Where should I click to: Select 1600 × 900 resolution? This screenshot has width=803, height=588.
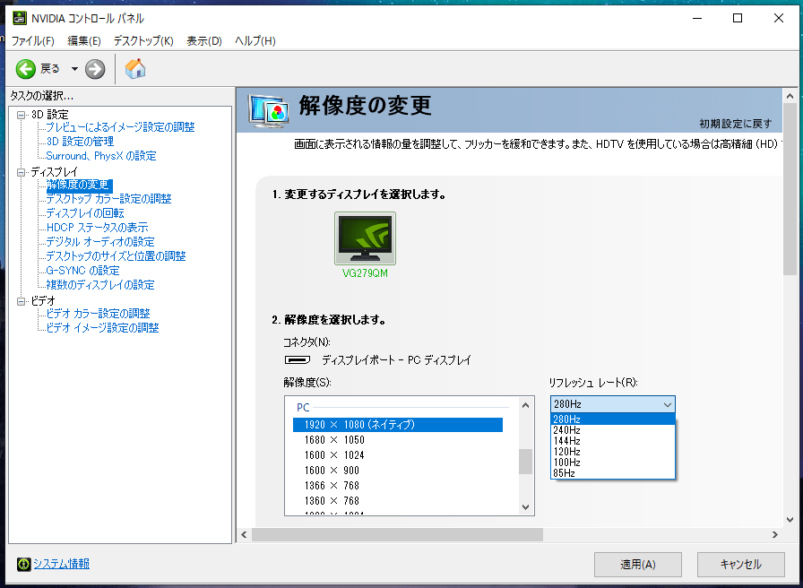click(397, 471)
